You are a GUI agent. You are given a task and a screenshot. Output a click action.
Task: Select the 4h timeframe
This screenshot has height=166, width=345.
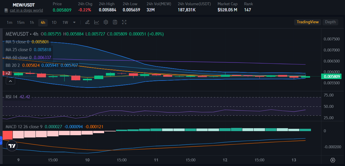[x=43, y=22]
